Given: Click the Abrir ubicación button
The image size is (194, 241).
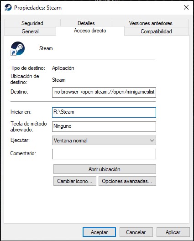Looking at the screenshot, I should pyautogui.click(x=105, y=169).
